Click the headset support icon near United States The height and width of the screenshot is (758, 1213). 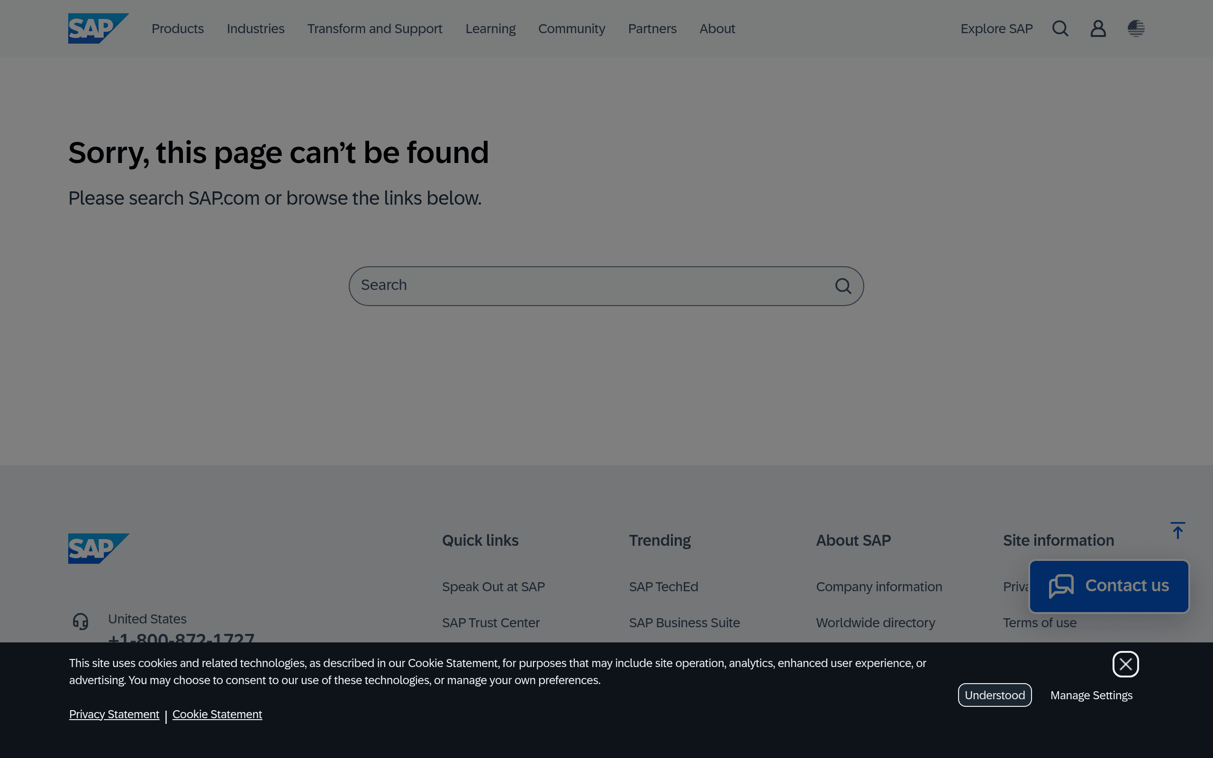pyautogui.click(x=80, y=621)
